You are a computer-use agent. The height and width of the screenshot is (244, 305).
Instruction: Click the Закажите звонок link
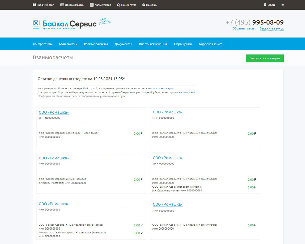272,29
